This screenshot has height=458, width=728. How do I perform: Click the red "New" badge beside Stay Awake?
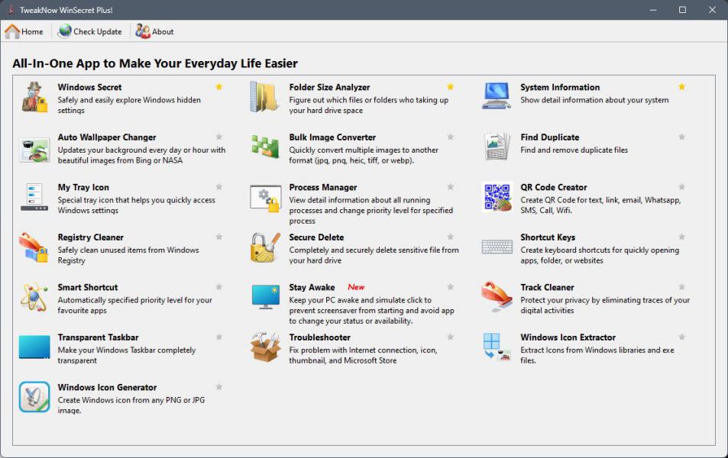356,287
